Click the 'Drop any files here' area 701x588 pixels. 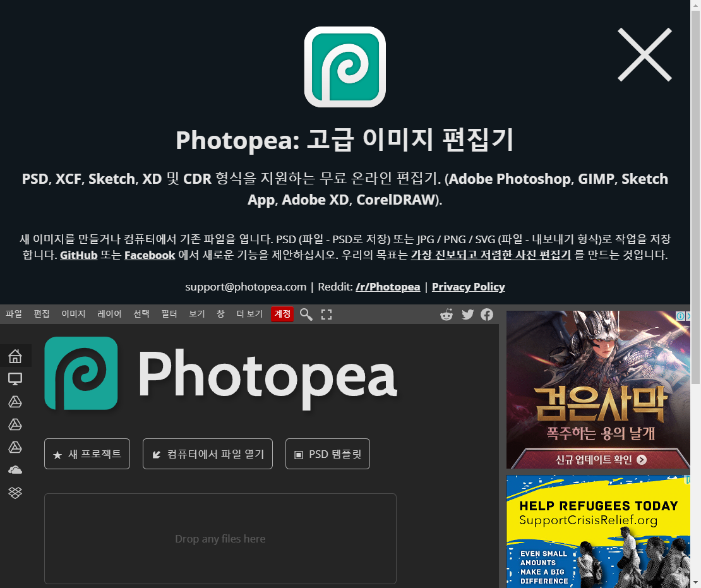pyautogui.click(x=220, y=539)
